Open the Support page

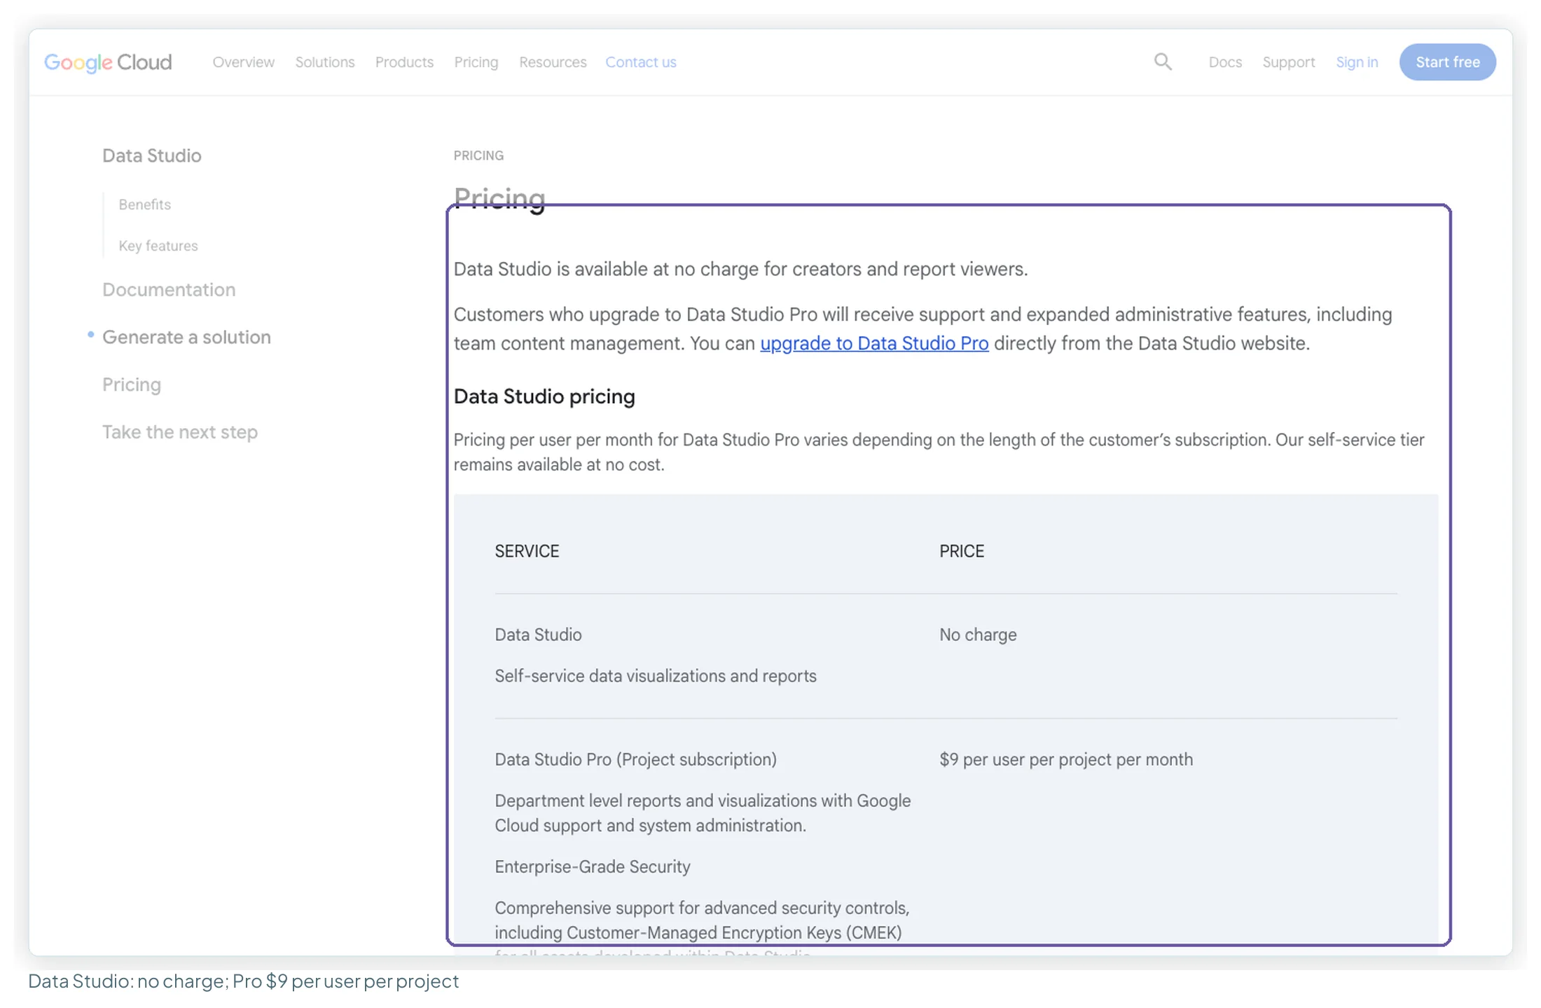1289,62
